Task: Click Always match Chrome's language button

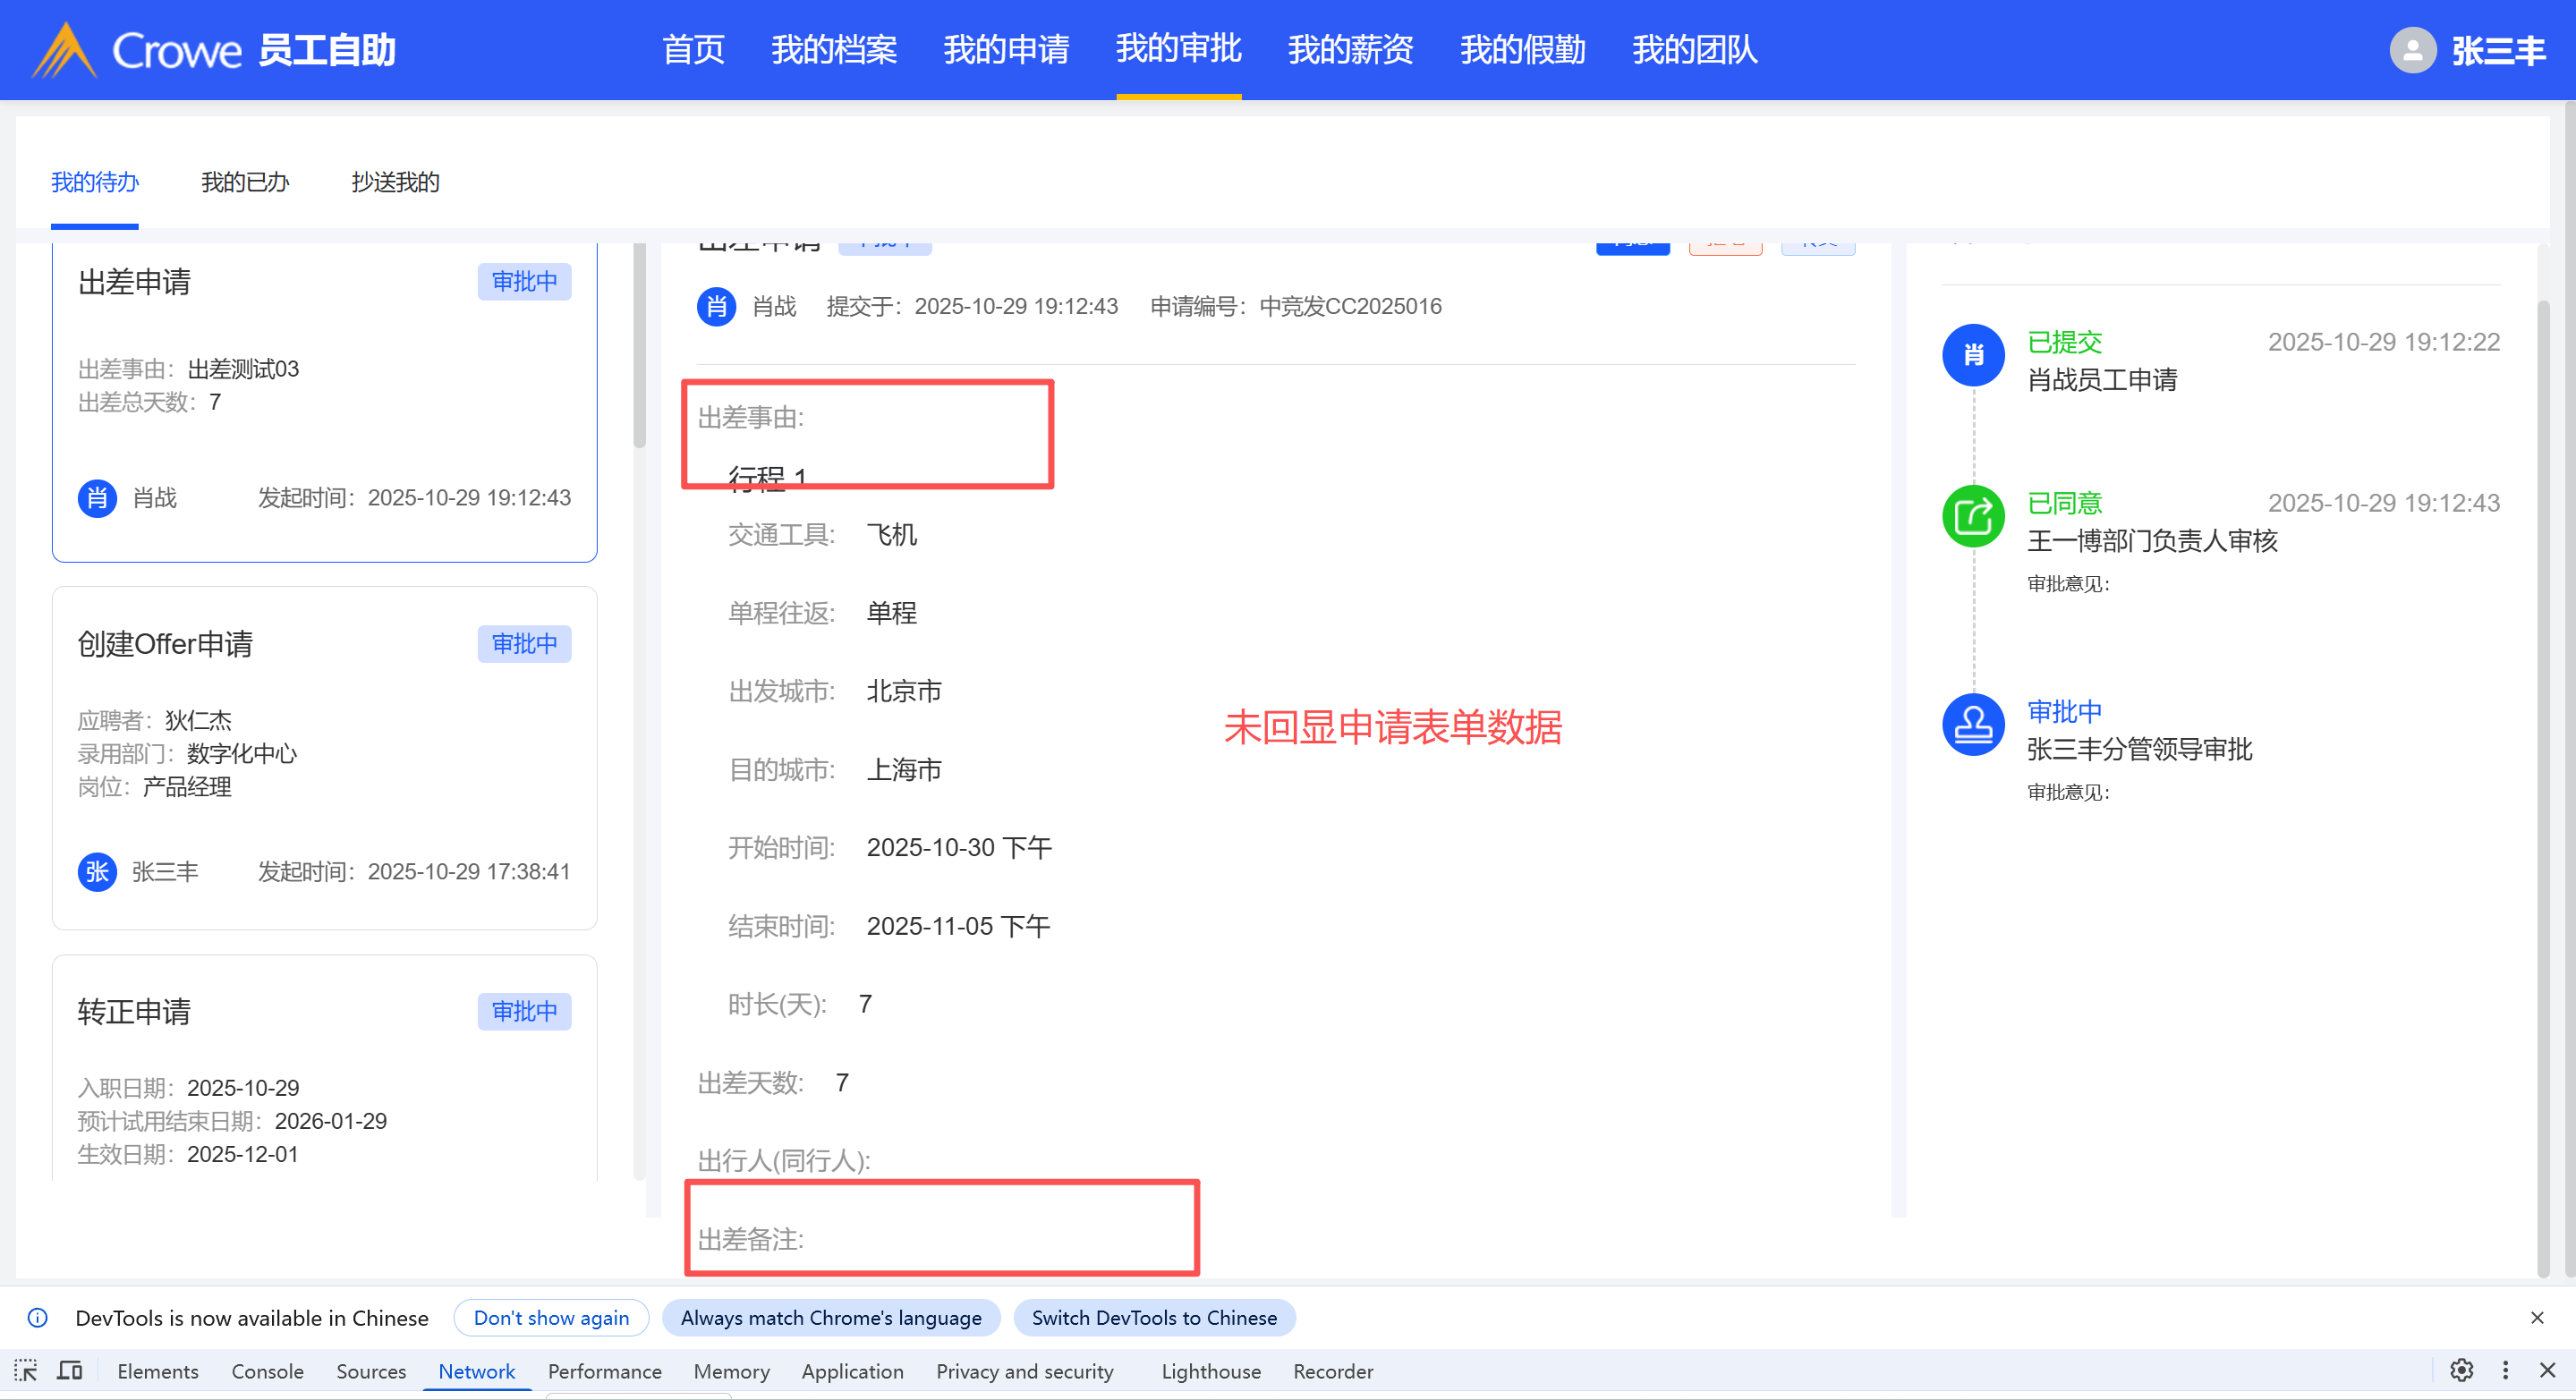Action: tap(830, 1317)
